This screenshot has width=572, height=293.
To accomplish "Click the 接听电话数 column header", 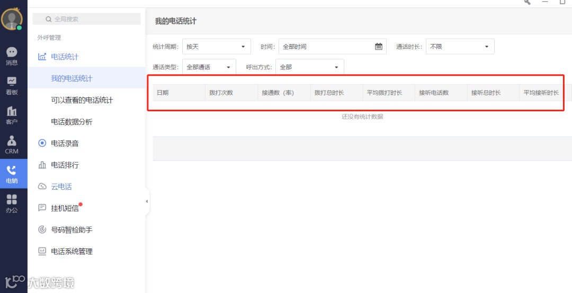I will pos(441,93).
